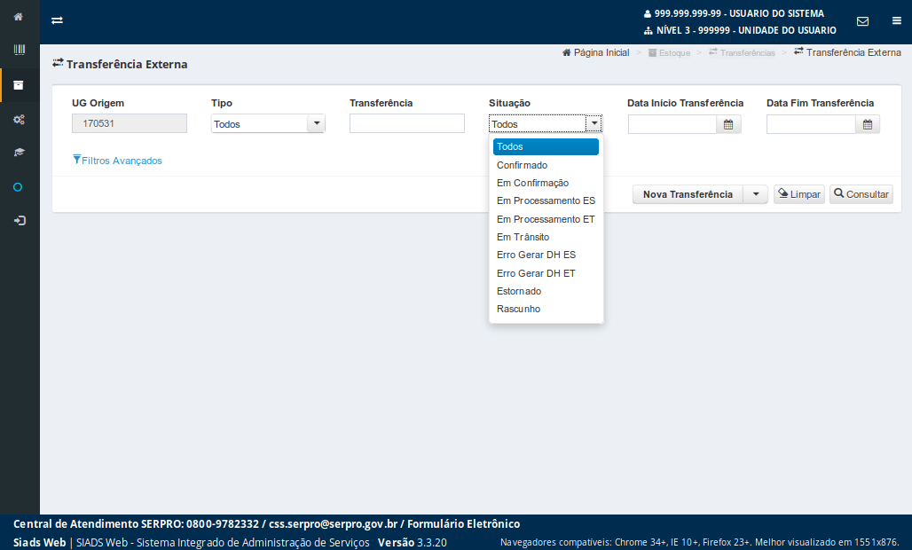Expand the Nova Transferência split arrow
The width and height of the screenshot is (912, 550).
[x=756, y=194]
